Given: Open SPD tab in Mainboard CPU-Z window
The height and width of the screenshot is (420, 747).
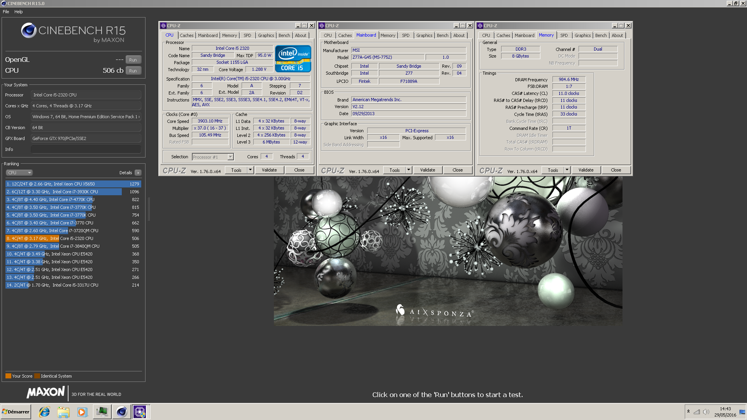Looking at the screenshot, I should pyautogui.click(x=405, y=35).
